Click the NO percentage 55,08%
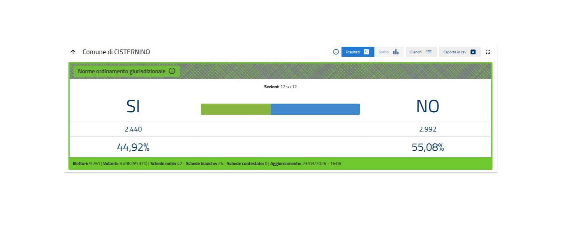Viewport: 564px width, 240px height. click(428, 147)
